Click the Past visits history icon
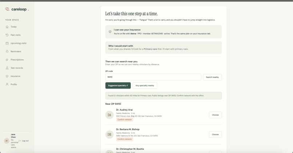293x153 pixels. click(7, 35)
